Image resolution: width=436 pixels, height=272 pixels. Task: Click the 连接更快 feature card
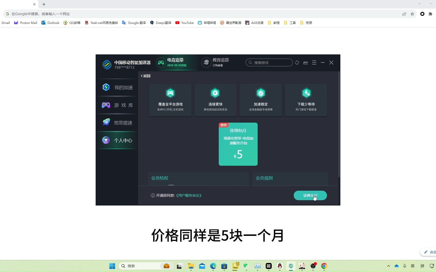tap(215, 100)
